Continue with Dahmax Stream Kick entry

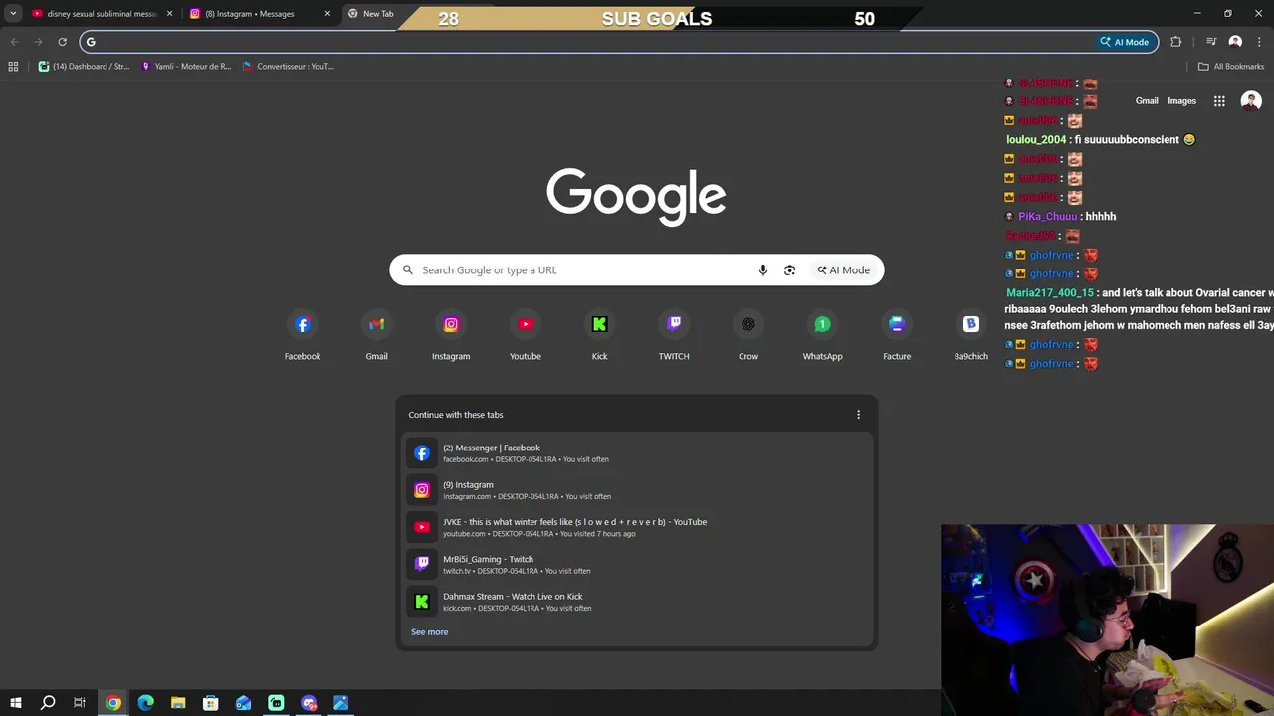pyautogui.click(x=637, y=602)
